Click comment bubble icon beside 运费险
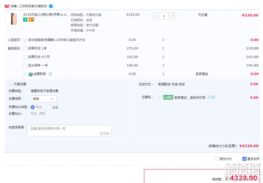This screenshot has width=263, height=183. 209,97
